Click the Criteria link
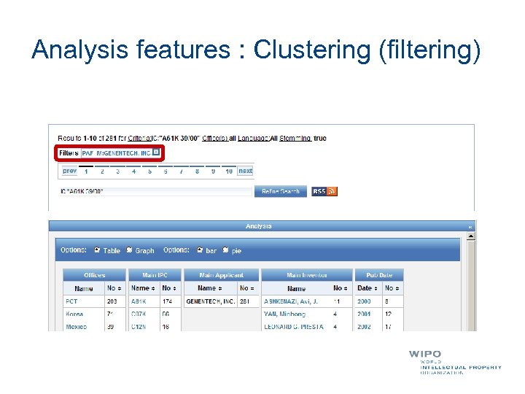This screenshot has height=394, width=525. coord(139,138)
